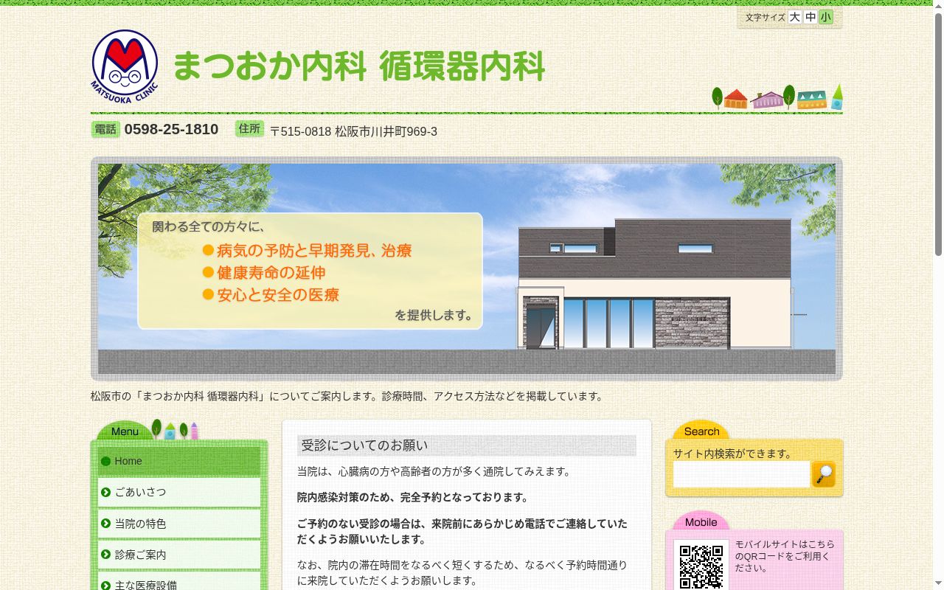
Task: Click the 文字サイズ label
Action: 765,17
